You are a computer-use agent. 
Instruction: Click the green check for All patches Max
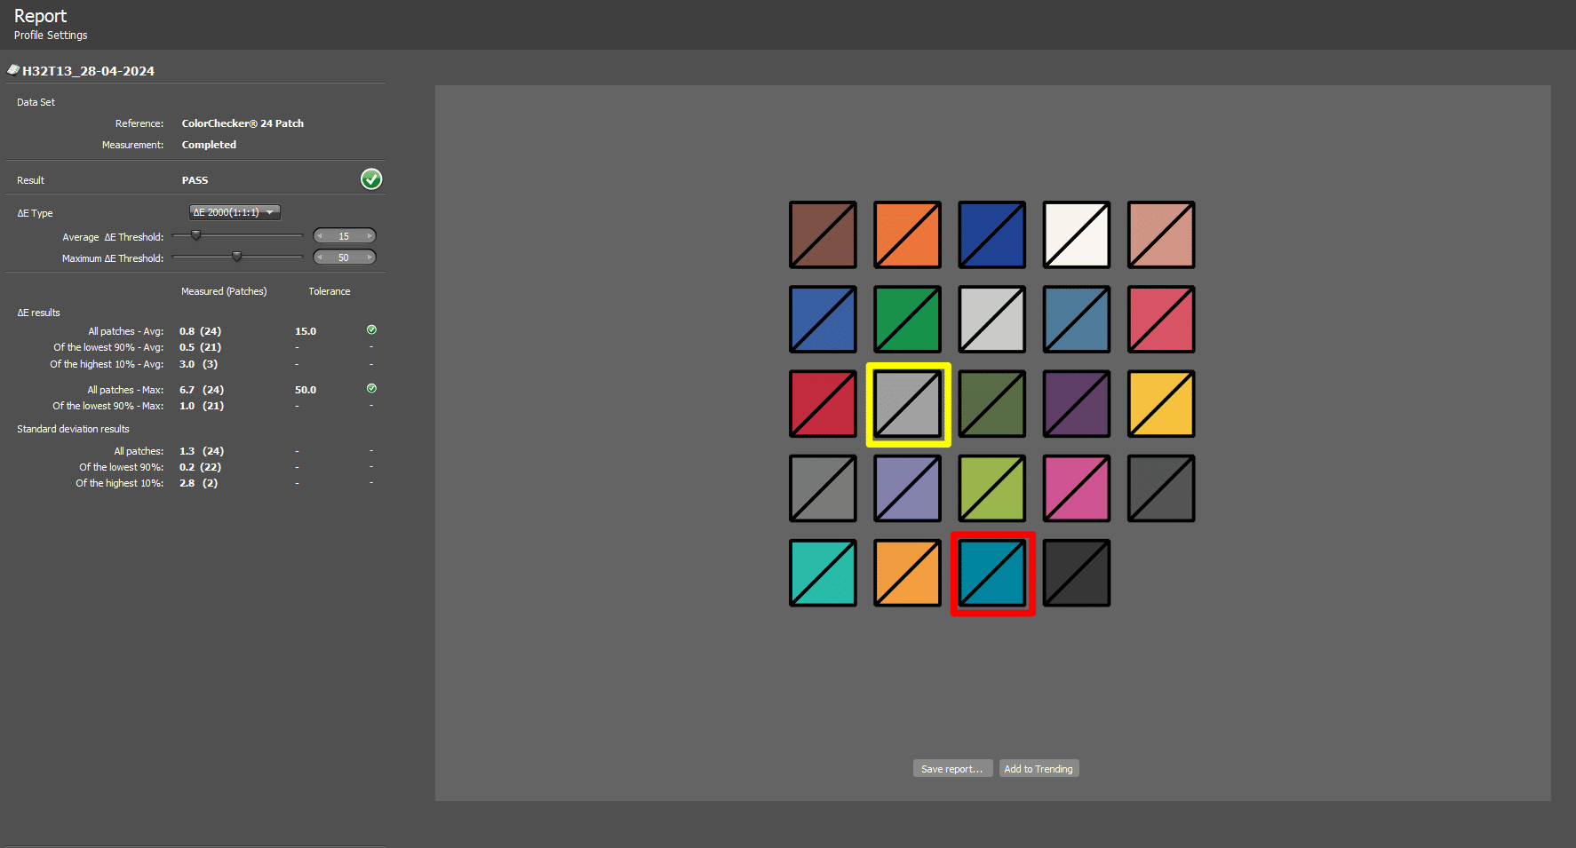click(371, 389)
